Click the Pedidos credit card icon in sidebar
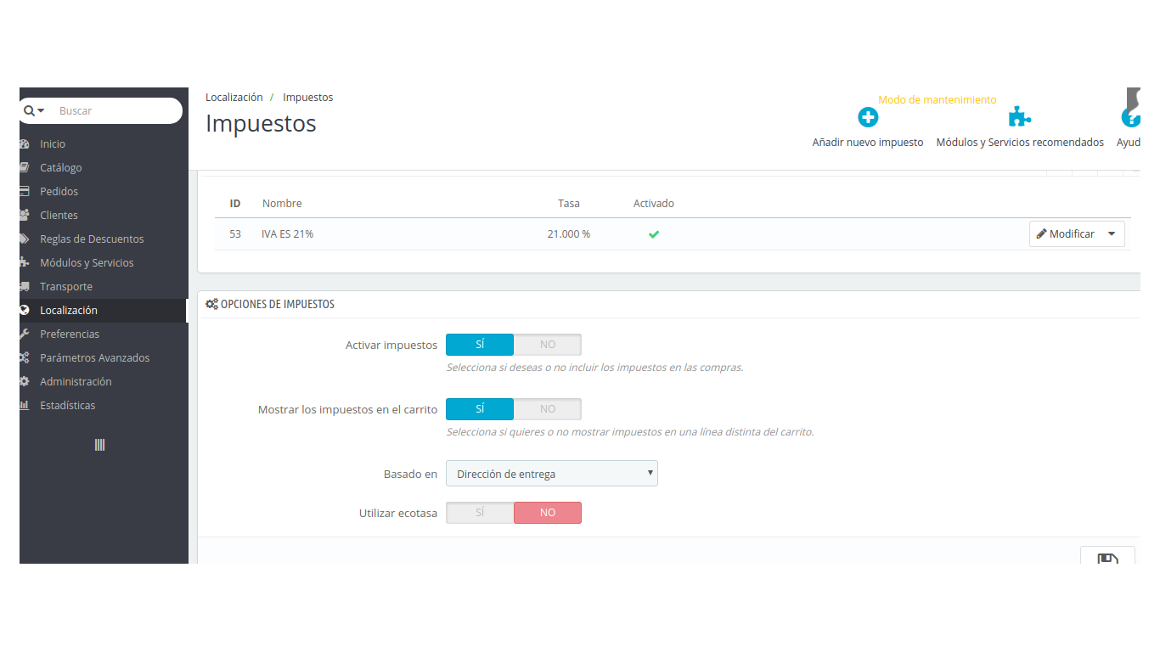 pyautogui.click(x=25, y=192)
